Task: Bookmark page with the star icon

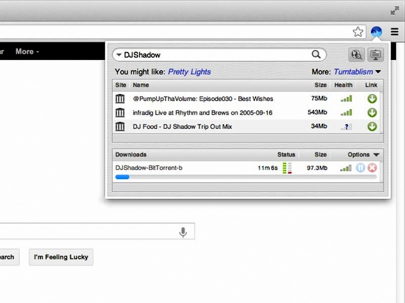Action: [x=358, y=32]
